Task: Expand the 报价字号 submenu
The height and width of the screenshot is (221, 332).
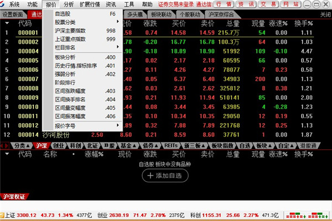Action: [x=87, y=126]
